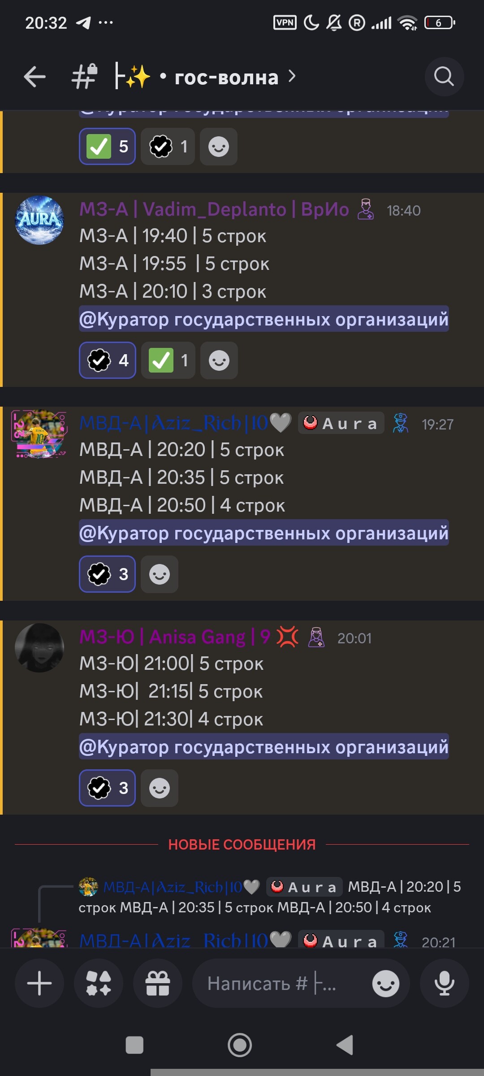484x1076 pixels.
Task: Open the apps launcher icon
Action: click(x=99, y=983)
